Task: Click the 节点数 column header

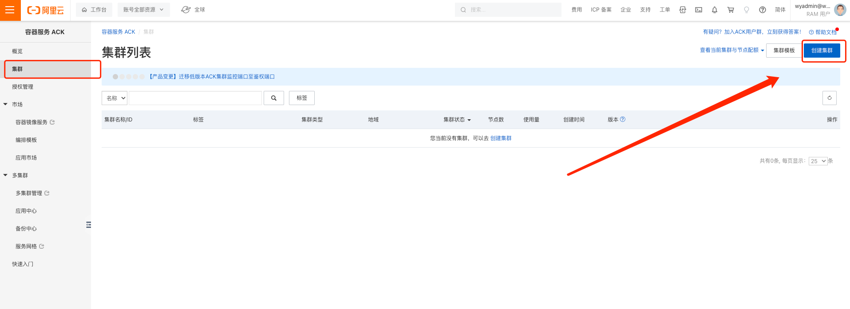Action: click(496, 120)
